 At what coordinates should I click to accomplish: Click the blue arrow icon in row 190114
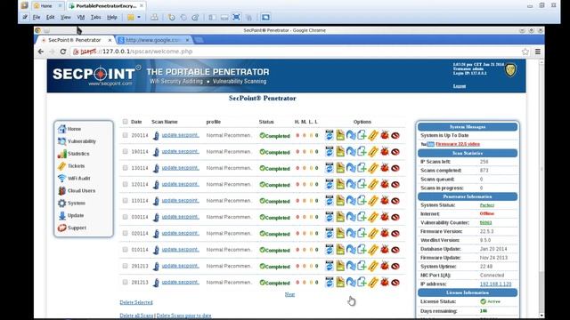[x=351, y=151]
